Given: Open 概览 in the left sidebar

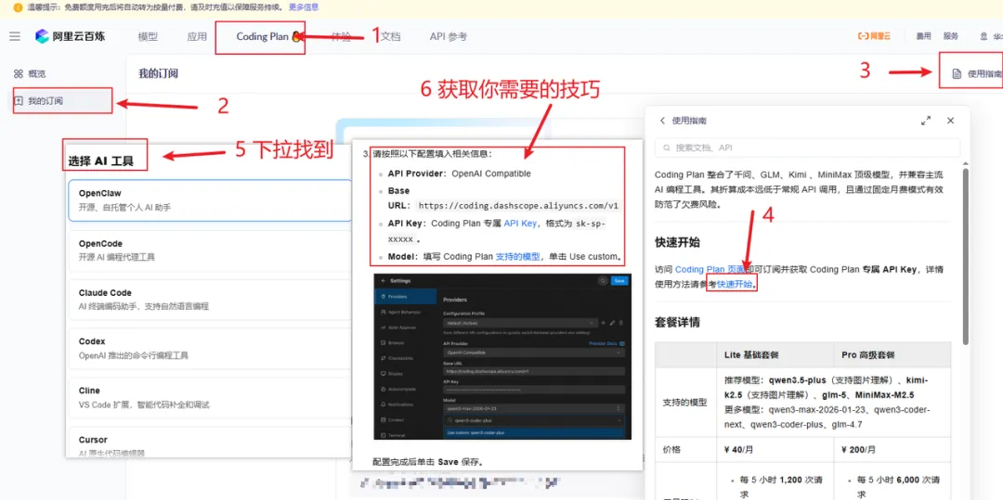Looking at the screenshot, I should (x=30, y=74).
